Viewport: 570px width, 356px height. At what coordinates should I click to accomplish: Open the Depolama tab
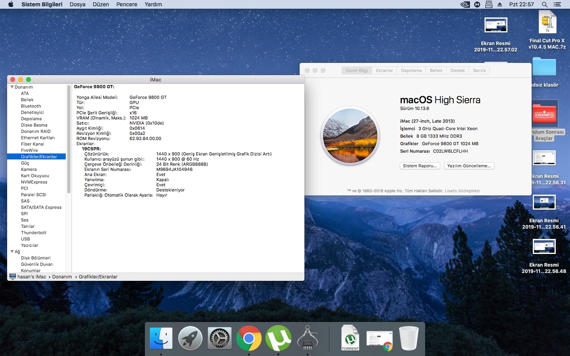coord(411,70)
